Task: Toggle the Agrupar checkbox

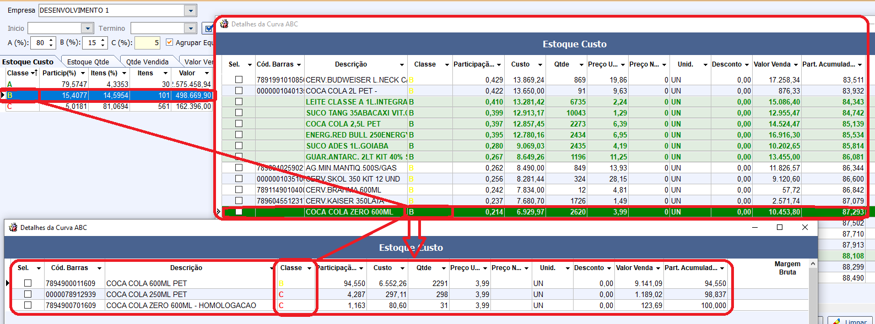Action: [170, 42]
